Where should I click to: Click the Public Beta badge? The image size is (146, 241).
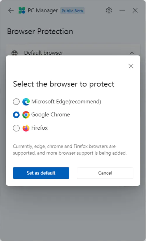[x=72, y=11]
